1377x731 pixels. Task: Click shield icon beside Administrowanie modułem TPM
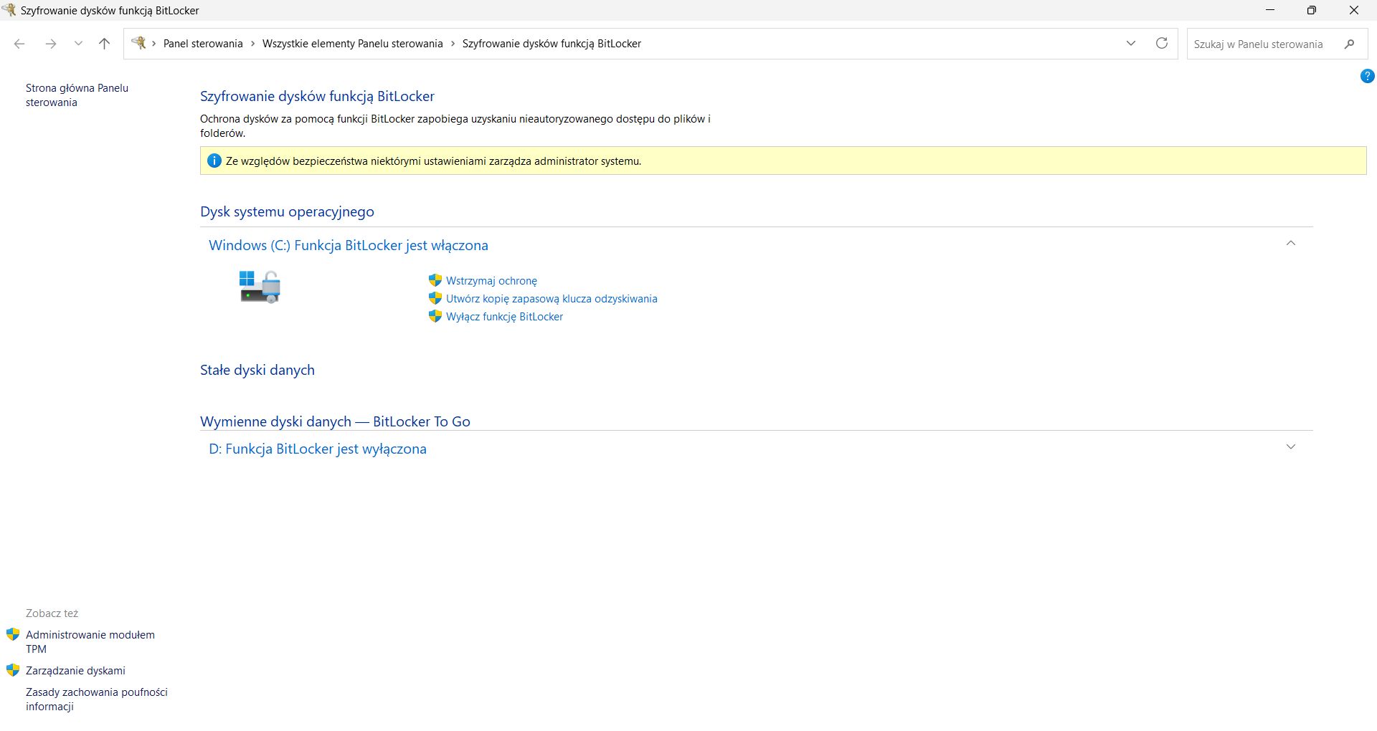(13, 634)
